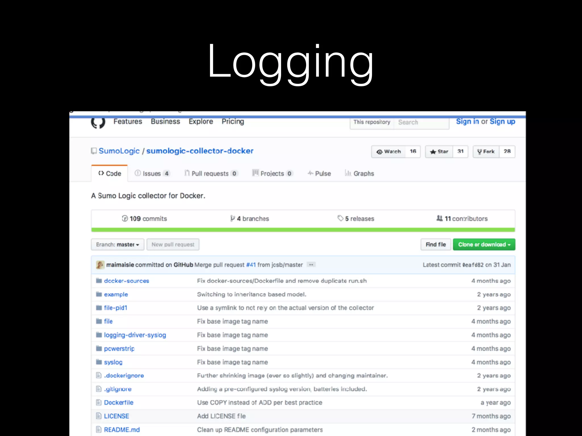Click the Sign in link

coord(467,121)
